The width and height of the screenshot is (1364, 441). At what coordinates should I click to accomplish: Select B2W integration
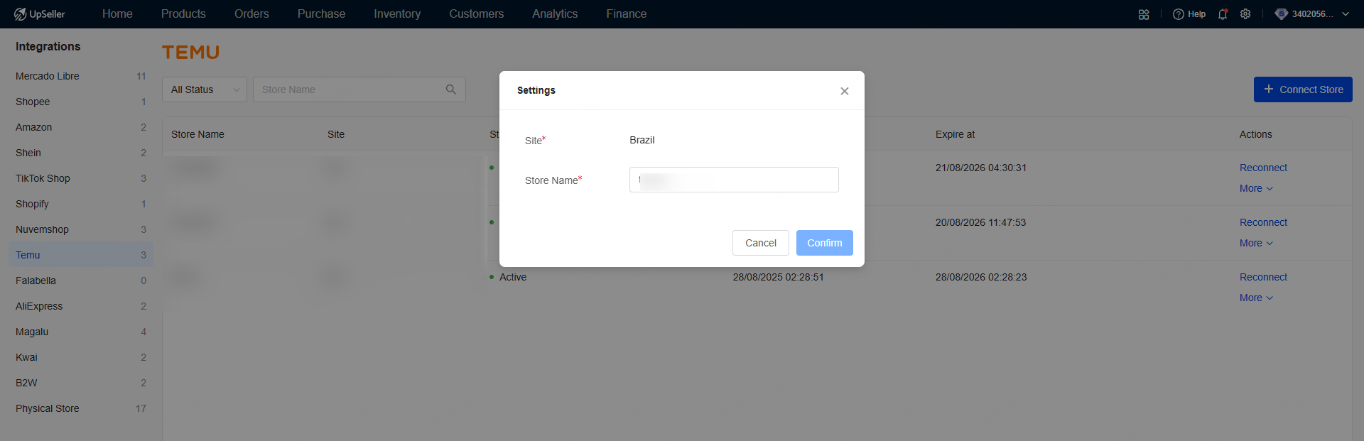coord(81,383)
